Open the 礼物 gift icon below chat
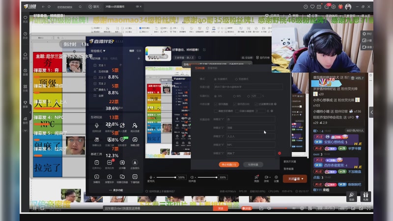The height and width of the screenshot is (221, 393). 365,196
